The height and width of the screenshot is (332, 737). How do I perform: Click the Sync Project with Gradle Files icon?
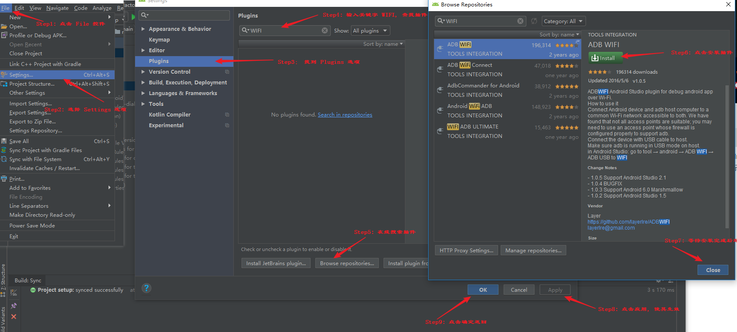pos(4,150)
